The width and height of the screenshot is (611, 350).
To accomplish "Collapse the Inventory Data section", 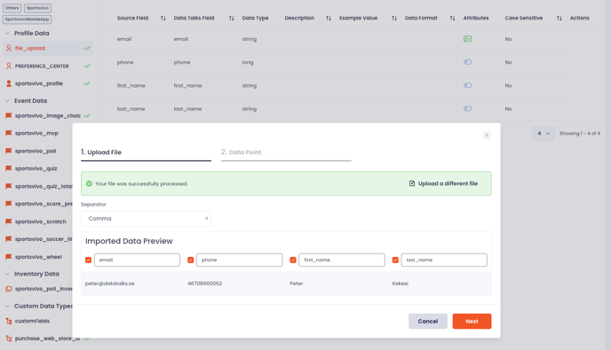I will point(7,274).
